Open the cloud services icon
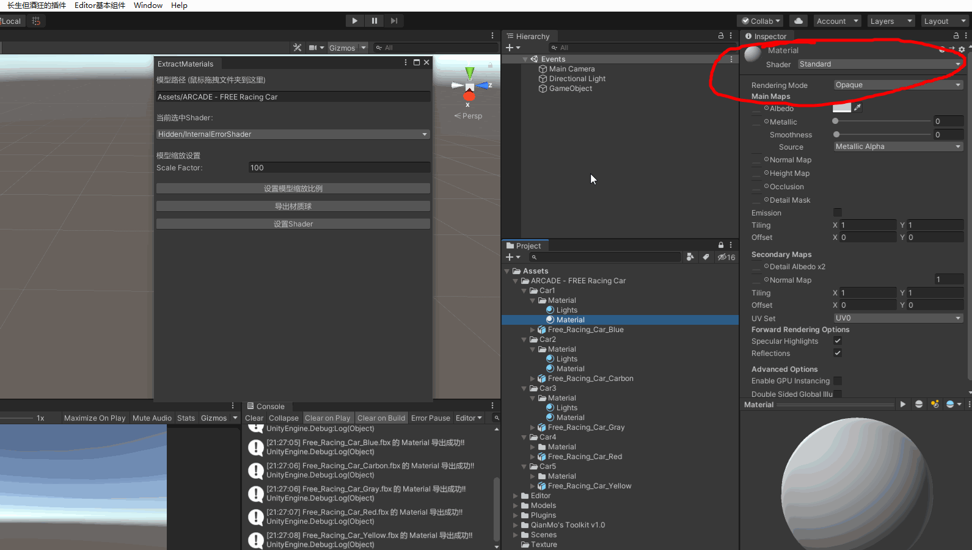 click(x=798, y=21)
